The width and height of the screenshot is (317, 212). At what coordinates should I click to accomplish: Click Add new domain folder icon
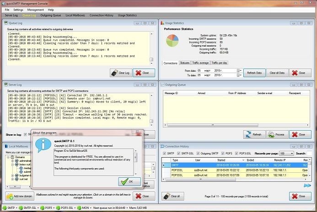pyautogui.click(x=11, y=196)
